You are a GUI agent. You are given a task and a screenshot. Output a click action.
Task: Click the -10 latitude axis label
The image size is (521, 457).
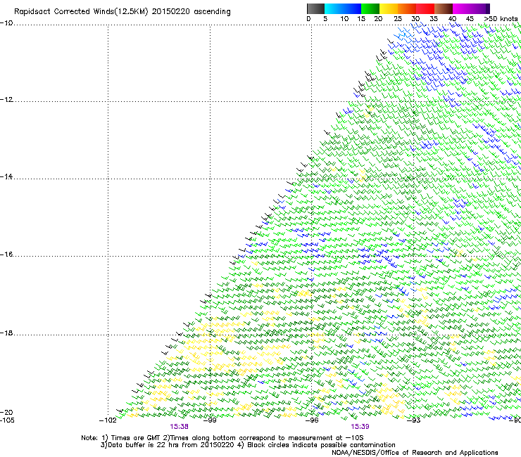[x=6, y=23]
